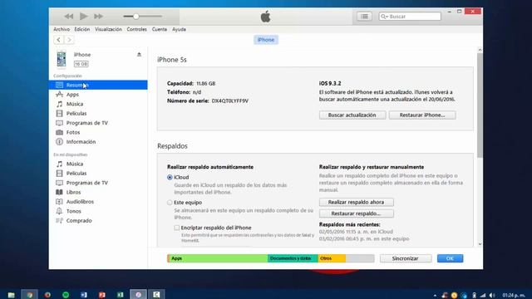
Task: Open Excel from the taskbar
Action: coord(120,295)
